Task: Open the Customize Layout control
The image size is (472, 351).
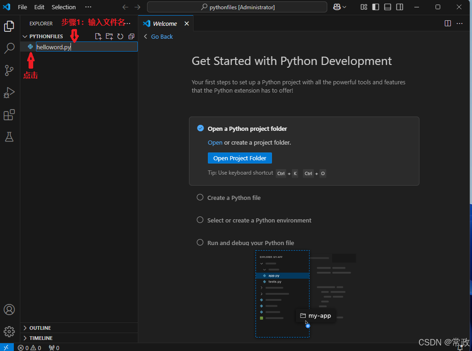Action: [x=364, y=7]
